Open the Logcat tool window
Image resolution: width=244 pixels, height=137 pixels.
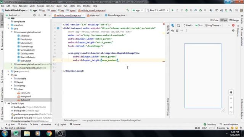(61, 124)
